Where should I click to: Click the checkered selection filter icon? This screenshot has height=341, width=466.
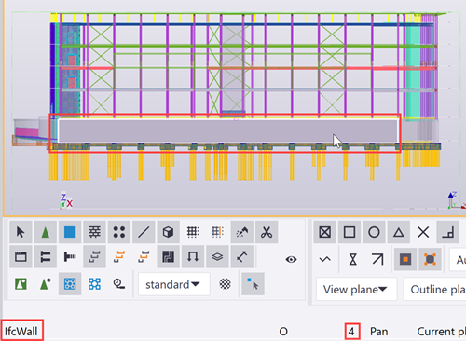[225, 284]
